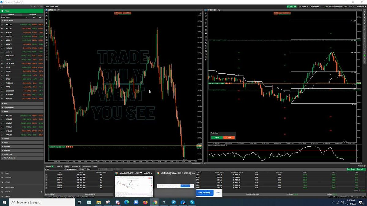Click Hide next to Stop sharing

[218, 193]
